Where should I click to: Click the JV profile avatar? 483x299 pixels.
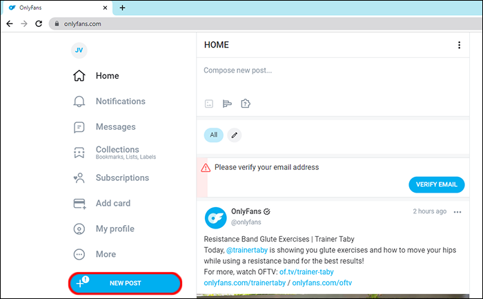[x=79, y=50]
